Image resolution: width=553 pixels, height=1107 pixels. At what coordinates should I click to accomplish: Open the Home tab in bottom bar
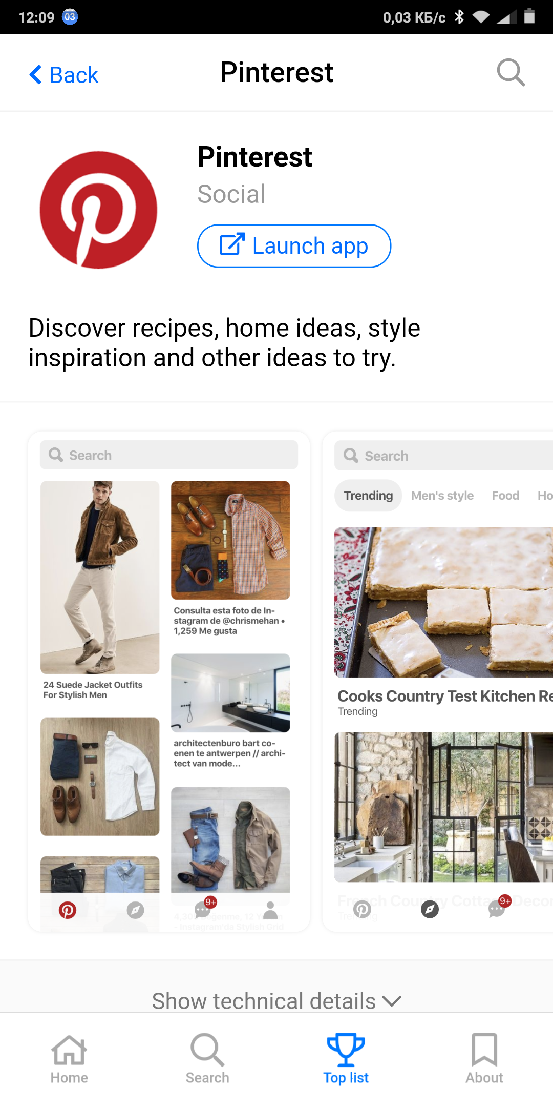69,1059
